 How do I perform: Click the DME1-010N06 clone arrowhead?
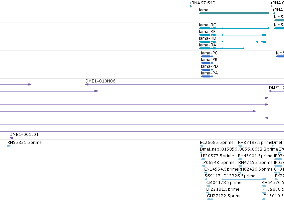[87, 84]
